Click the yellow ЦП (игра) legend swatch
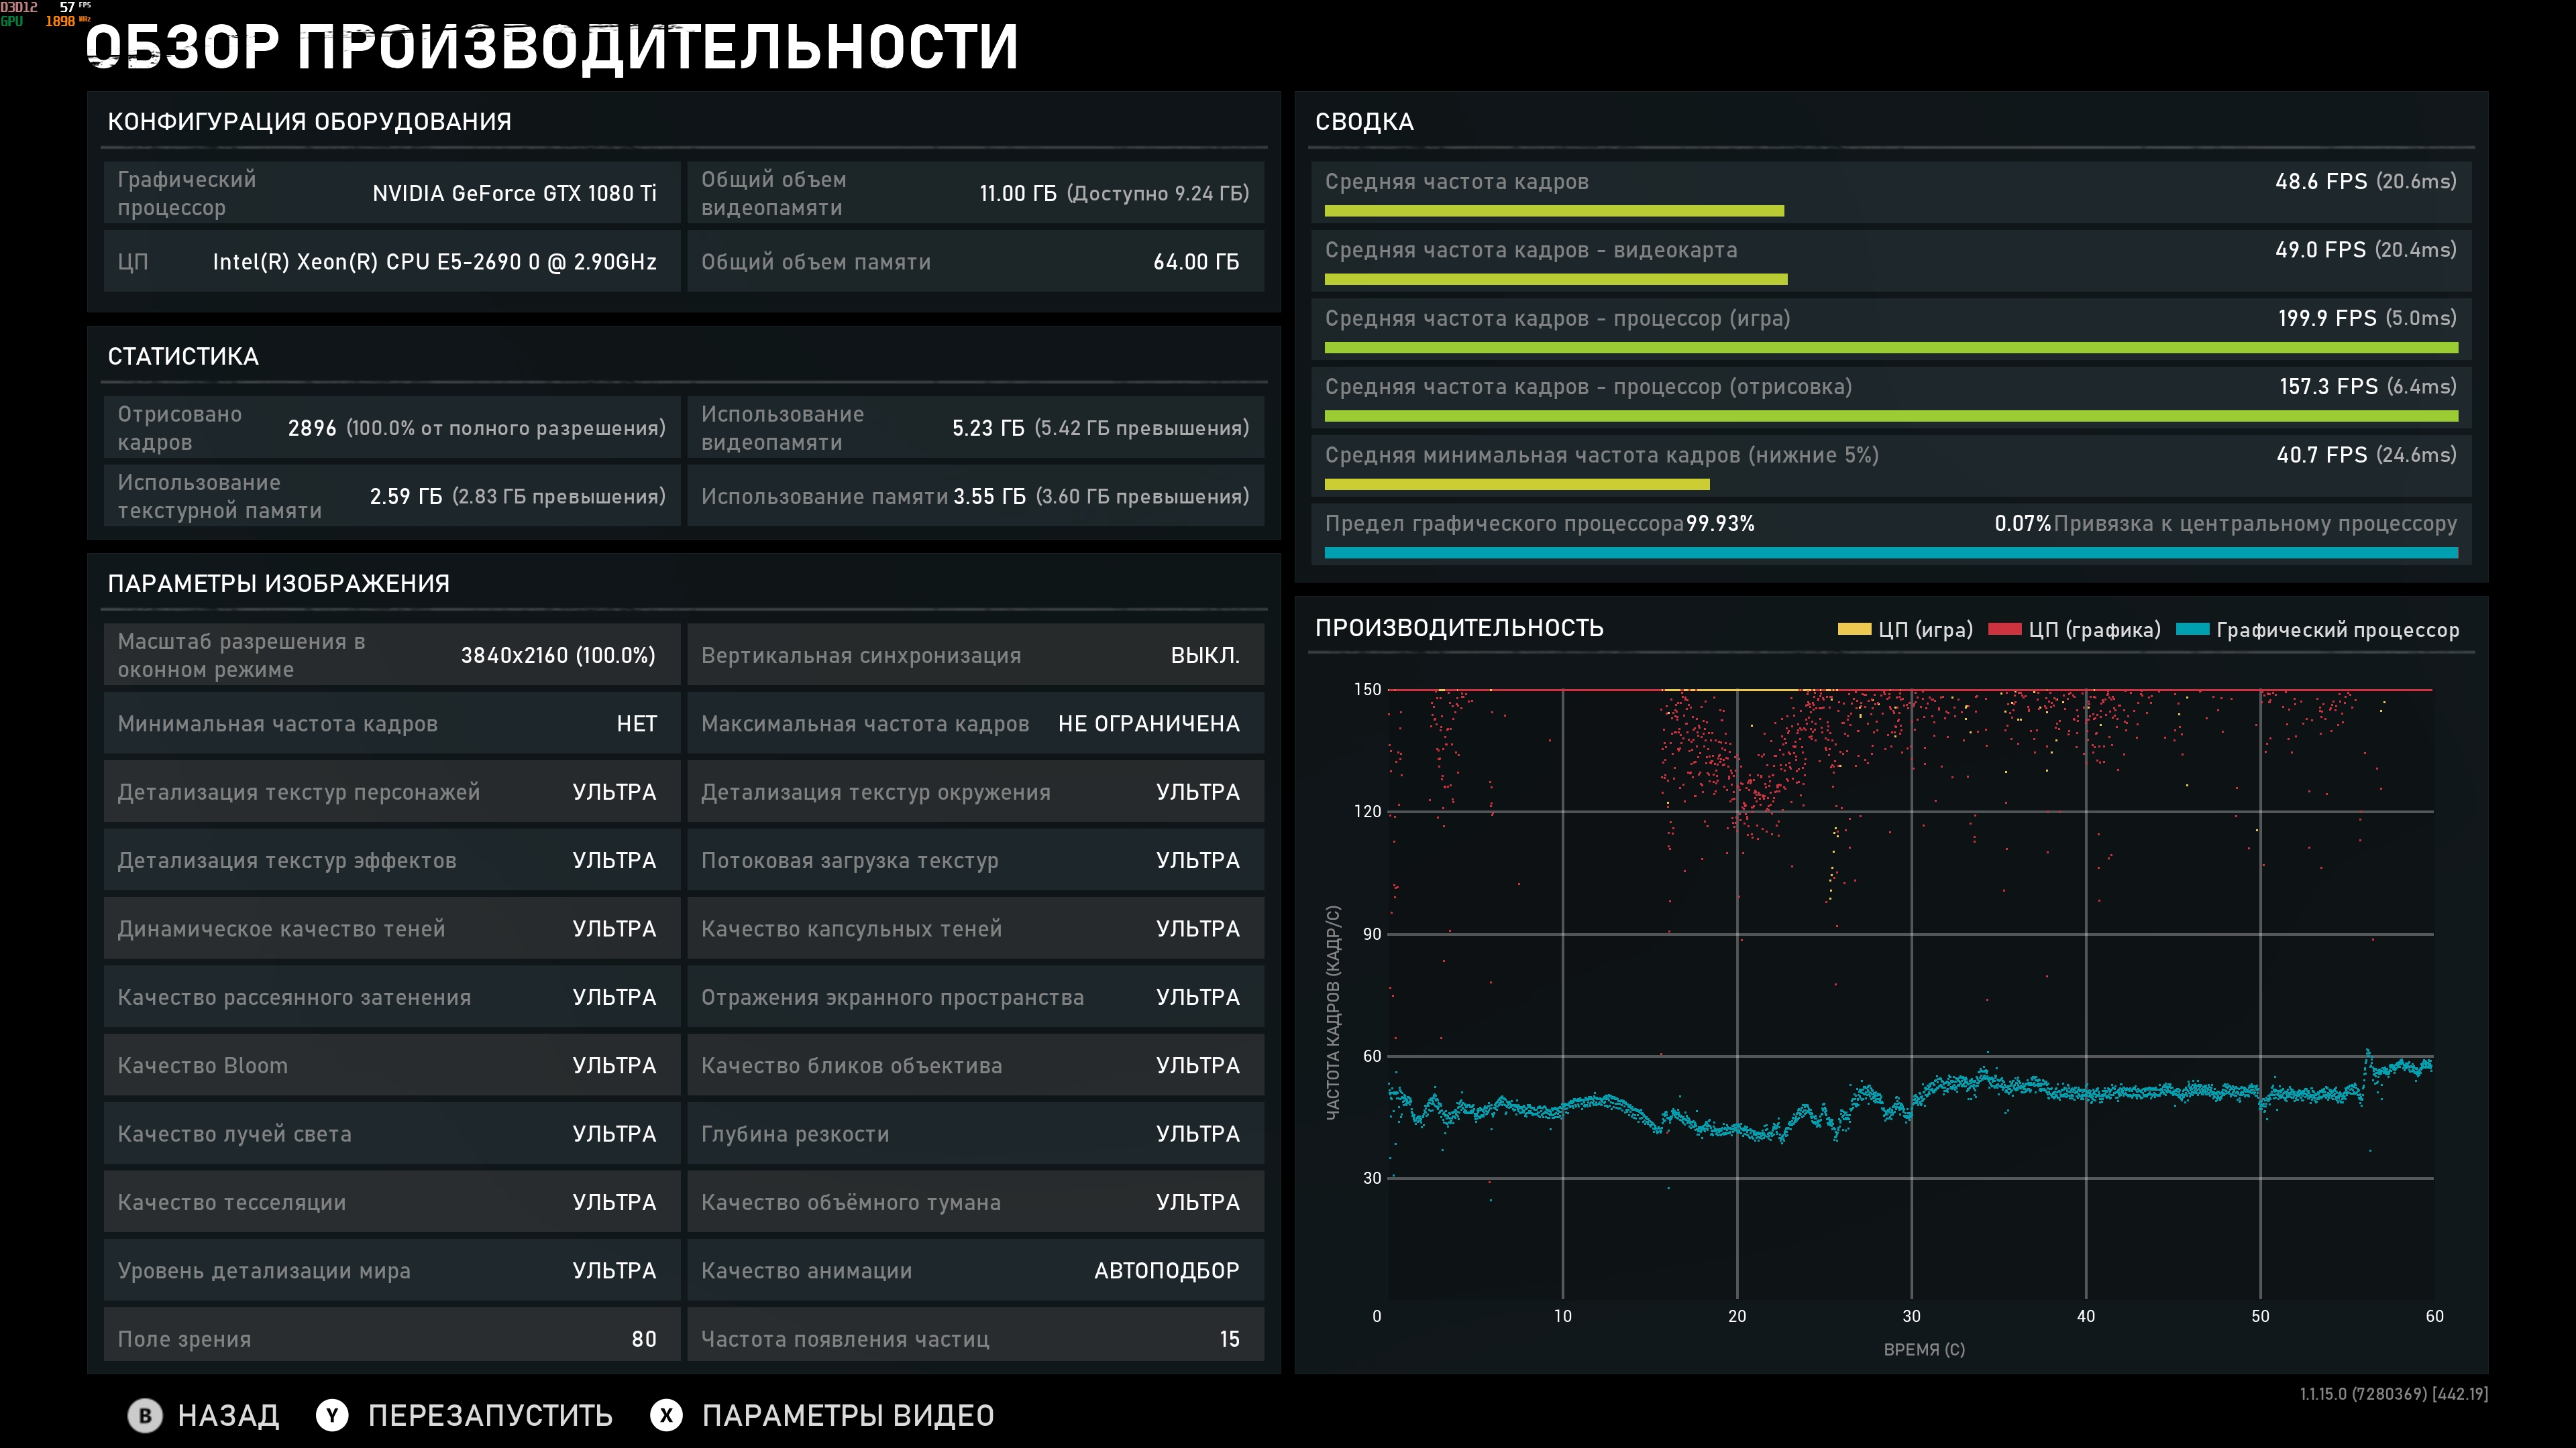 click(x=1854, y=629)
